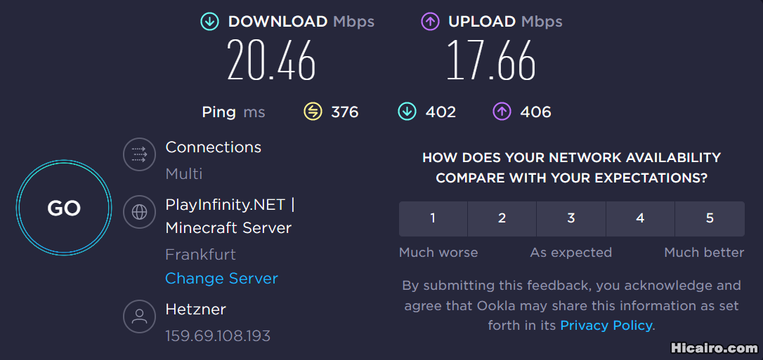This screenshot has height=360, width=763.
Task: Click the teal download ping icon
Action: [x=407, y=112]
